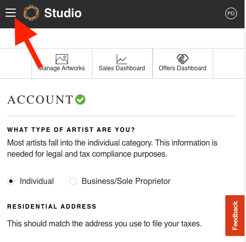Click the ACCOUNT section heading
Screen dimensions: 246x242
[40, 100]
